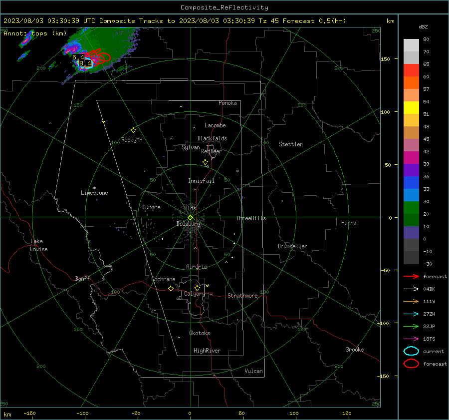Click the Blackfalds city label
This screenshot has height=420, width=449.
point(212,138)
